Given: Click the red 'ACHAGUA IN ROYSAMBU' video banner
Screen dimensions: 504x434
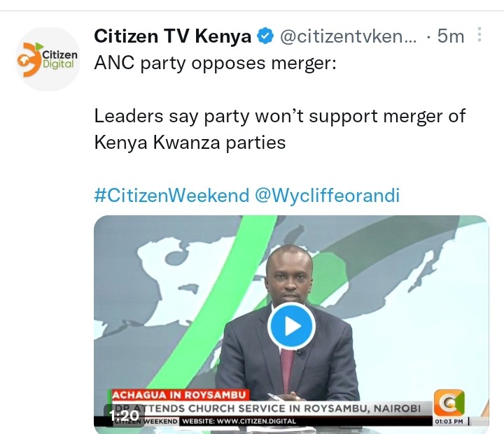Looking at the screenshot, I should (178, 395).
